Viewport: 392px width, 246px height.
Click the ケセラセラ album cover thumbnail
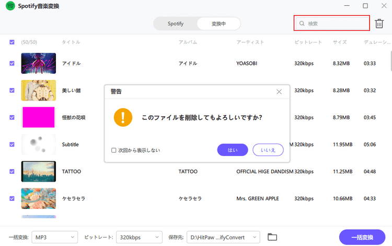[39, 198]
